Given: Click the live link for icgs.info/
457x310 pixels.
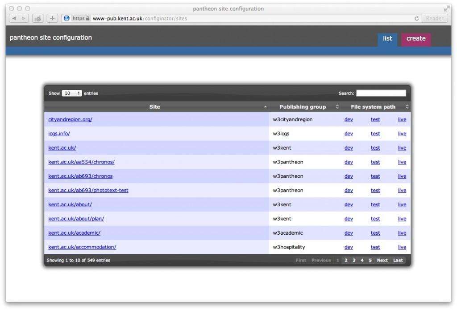Looking at the screenshot, I should pyautogui.click(x=402, y=134).
